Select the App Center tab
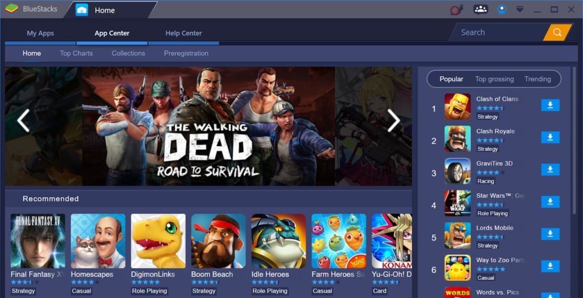 112,33
